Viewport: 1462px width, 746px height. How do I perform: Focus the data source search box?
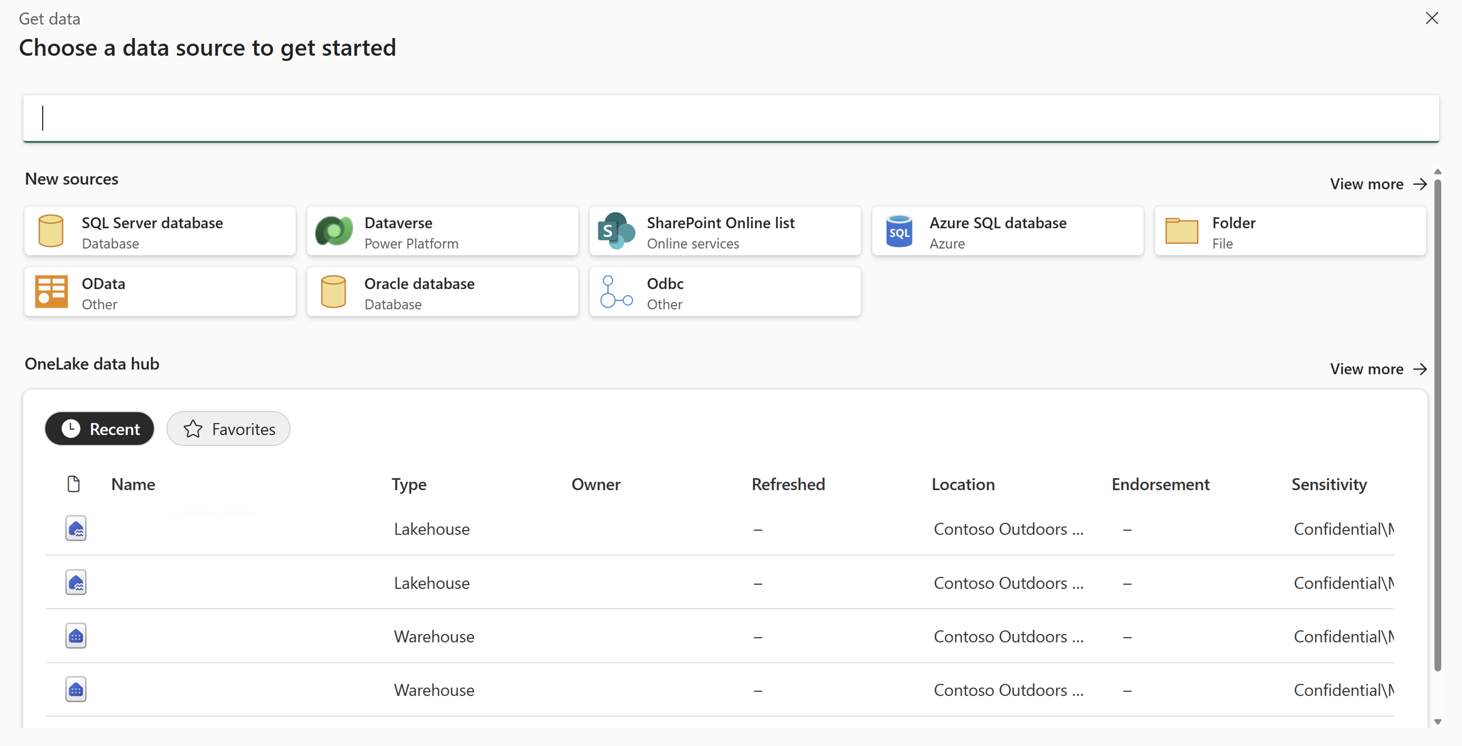[731, 118]
